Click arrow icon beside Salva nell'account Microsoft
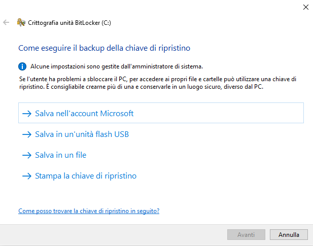 27,114
